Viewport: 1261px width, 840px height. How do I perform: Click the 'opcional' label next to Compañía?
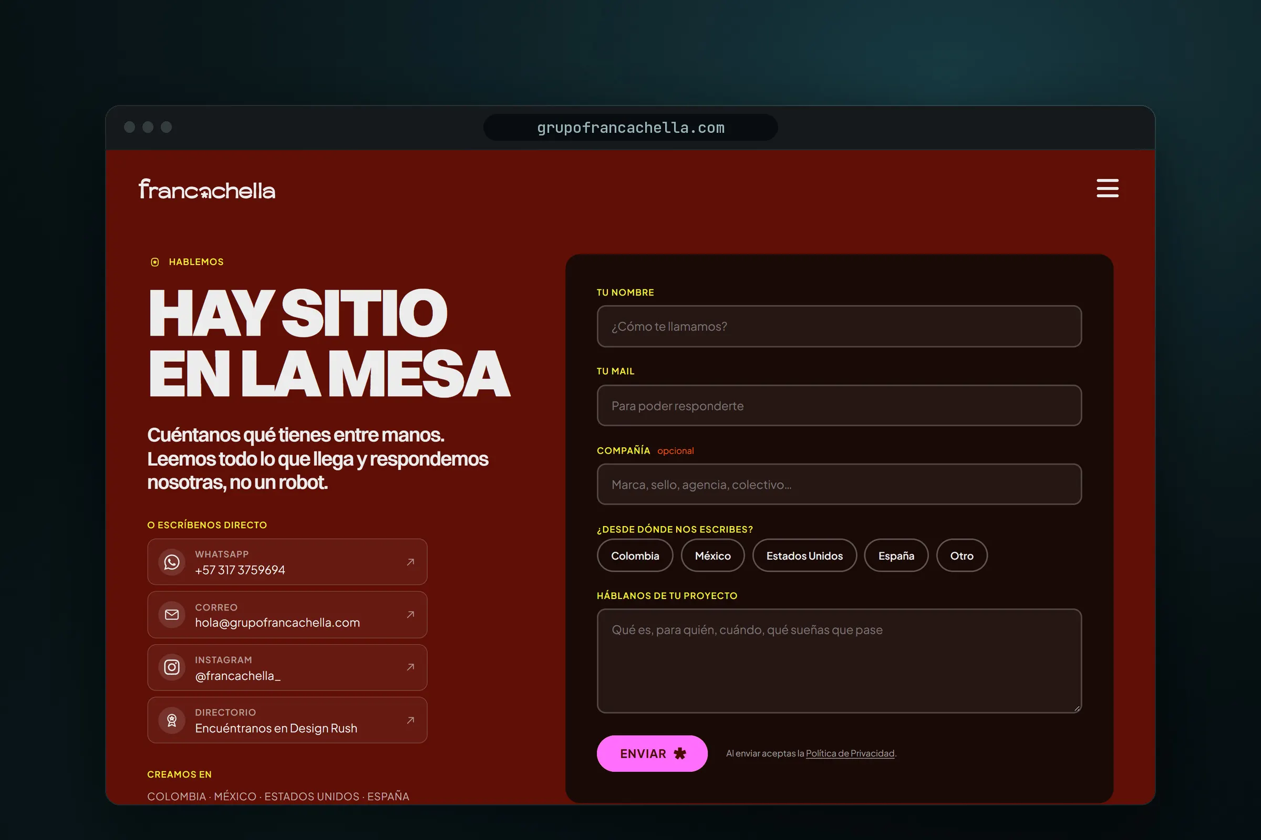[x=676, y=451]
